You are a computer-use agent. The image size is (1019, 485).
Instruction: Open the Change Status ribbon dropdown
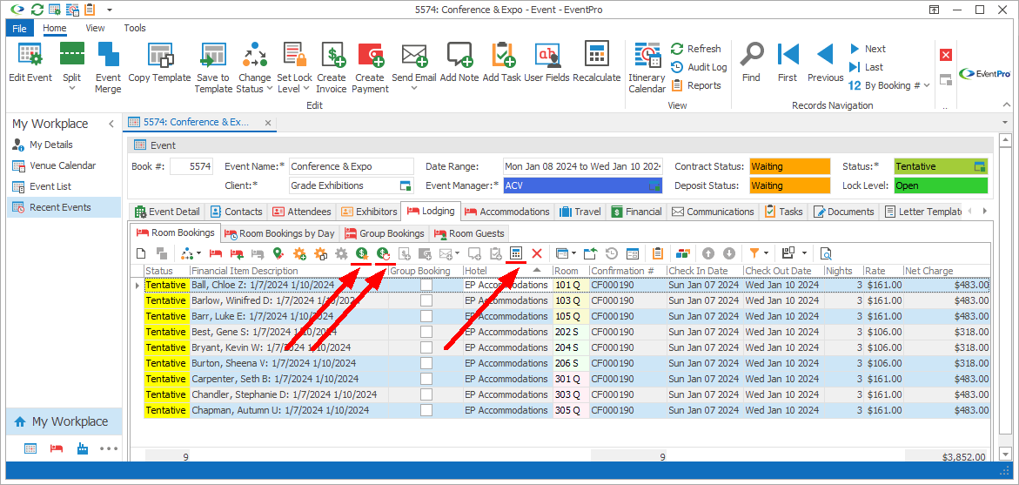point(269,89)
